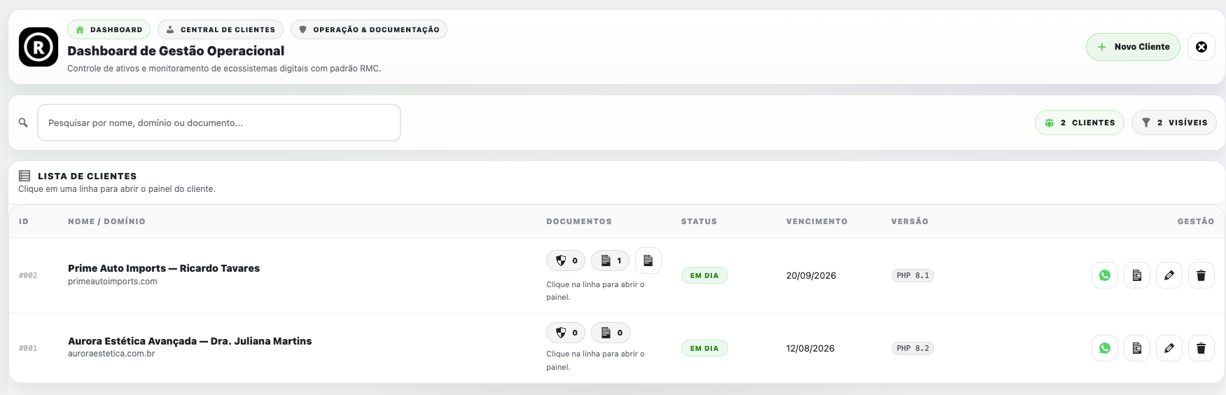Edit Aurora Estética Avançada with pencil icon
The width and height of the screenshot is (1226, 395).
(x=1169, y=348)
